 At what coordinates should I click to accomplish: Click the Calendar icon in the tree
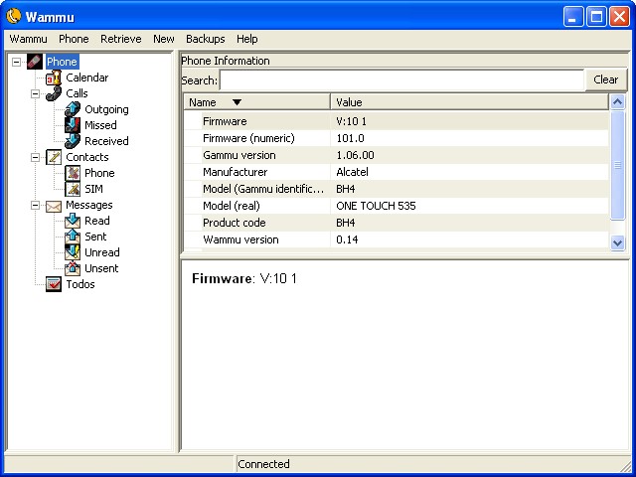54,78
